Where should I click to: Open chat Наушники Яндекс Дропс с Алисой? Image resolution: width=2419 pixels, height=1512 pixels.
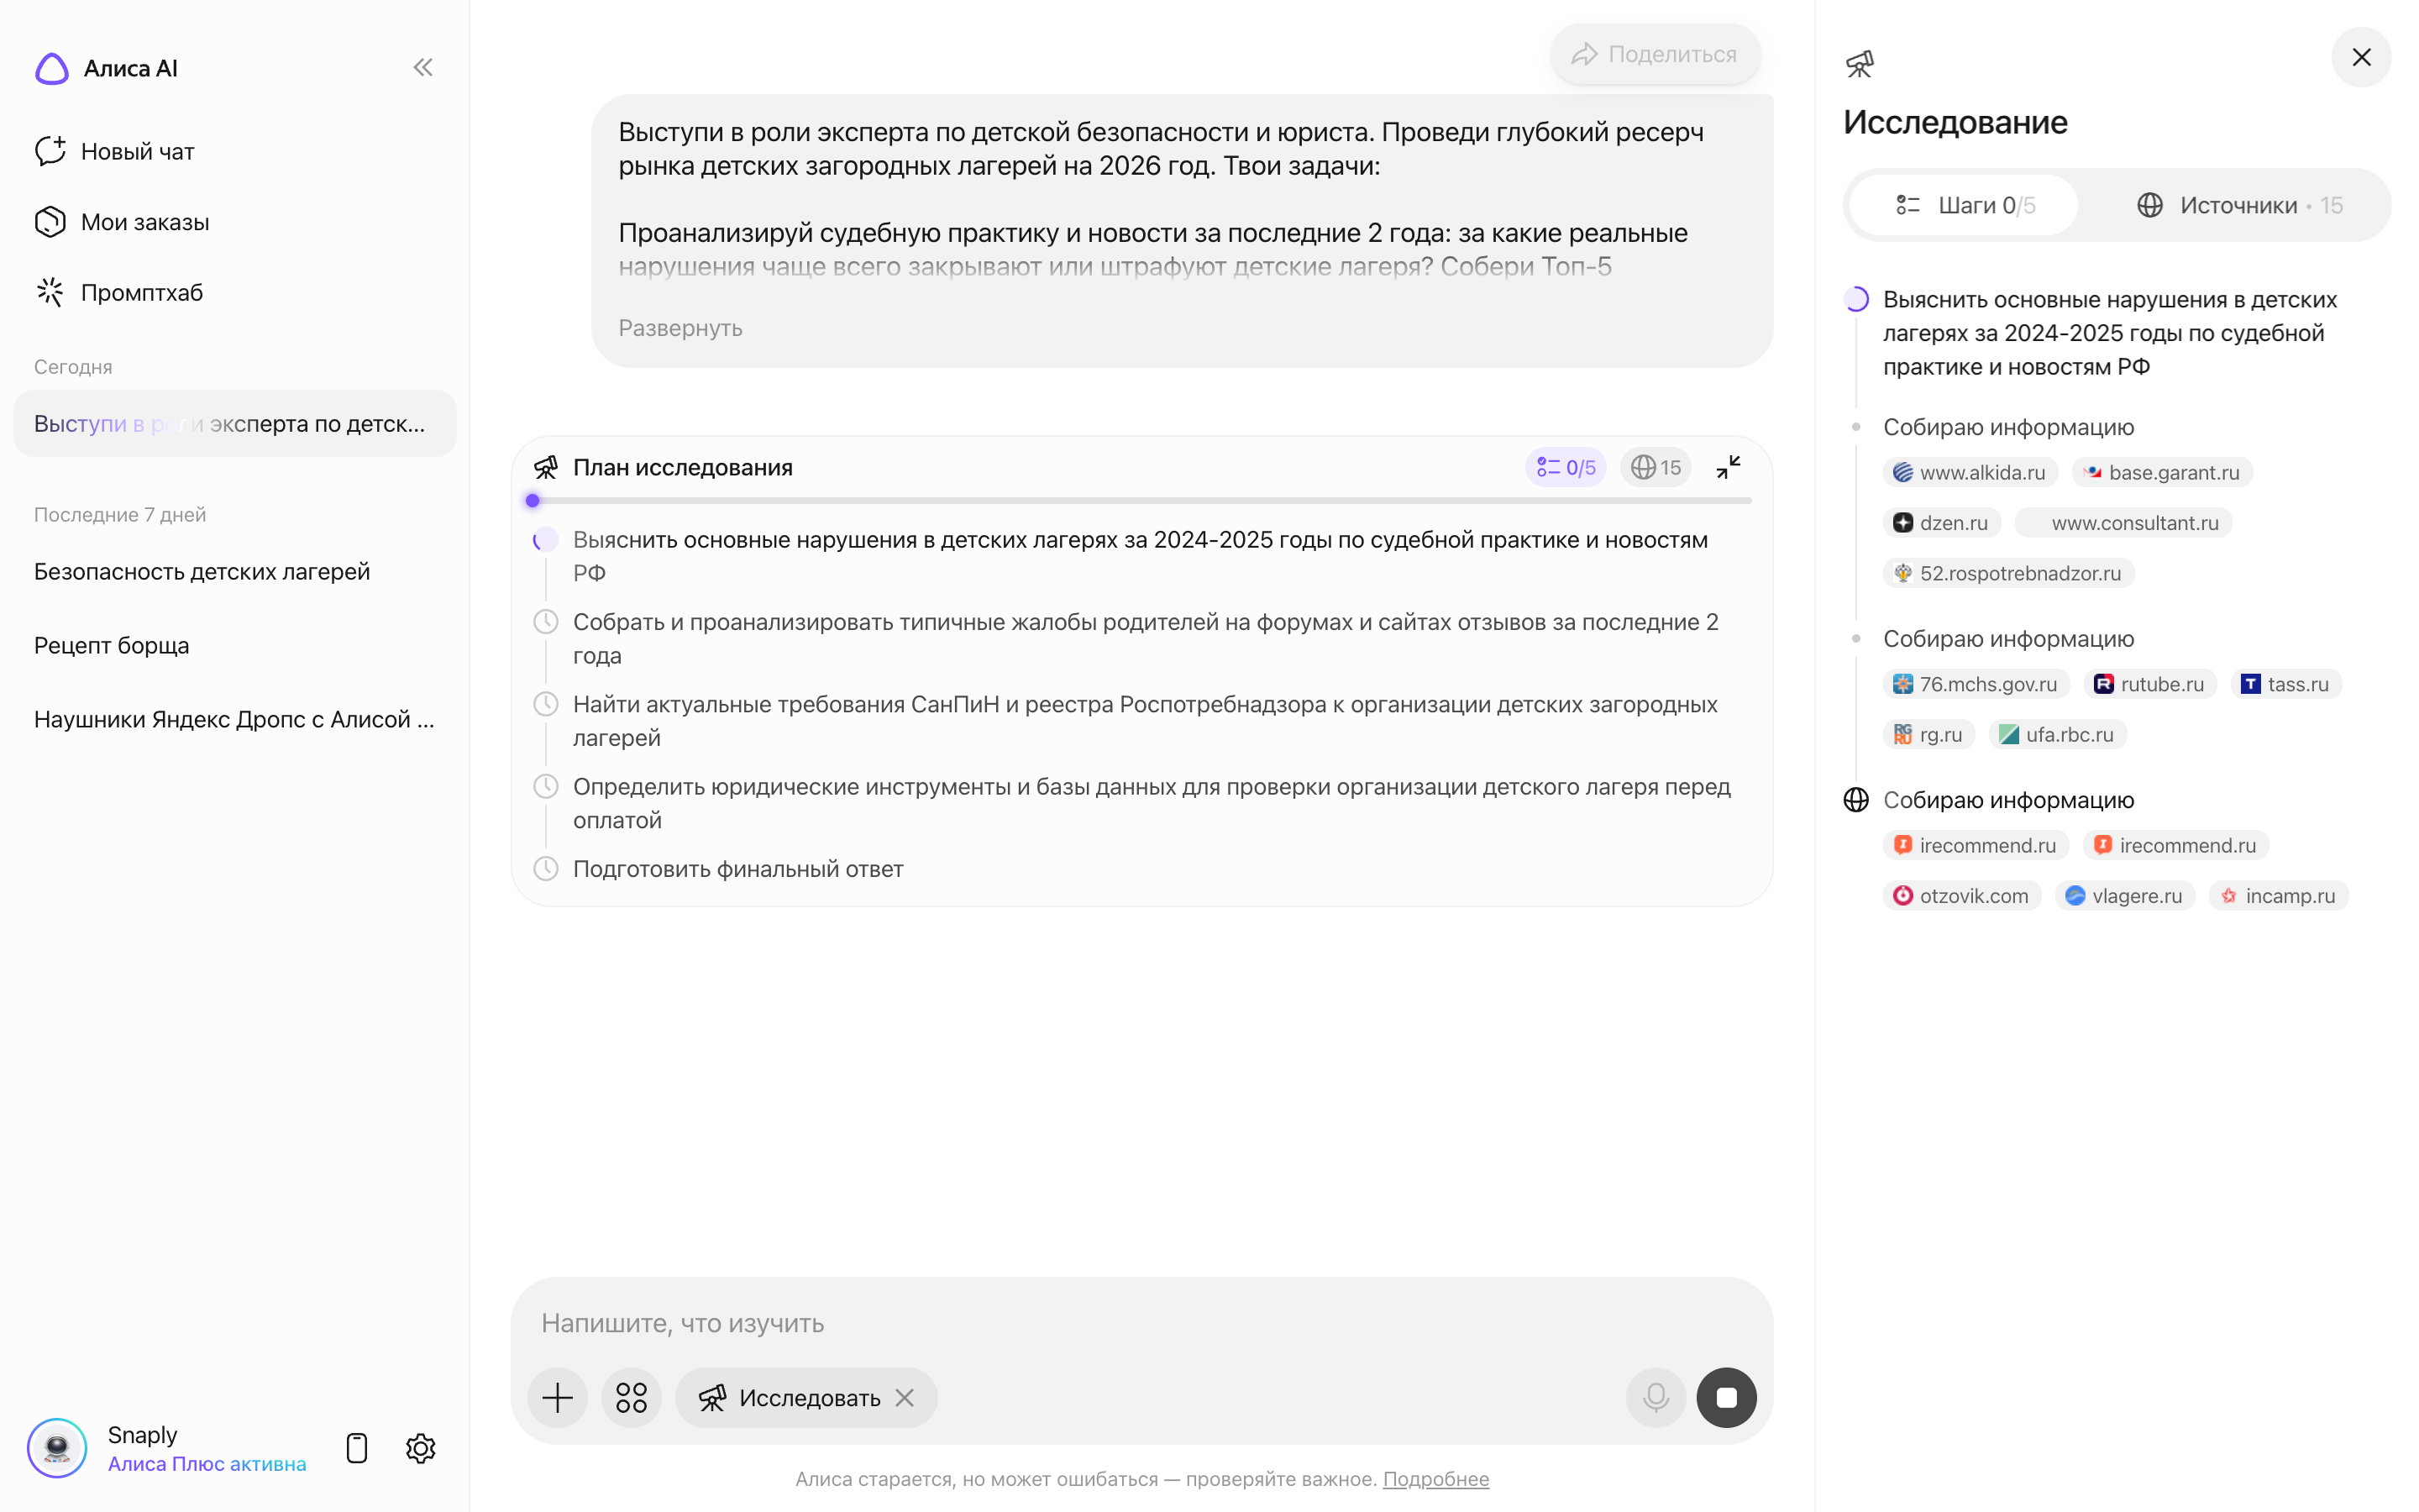[234, 719]
